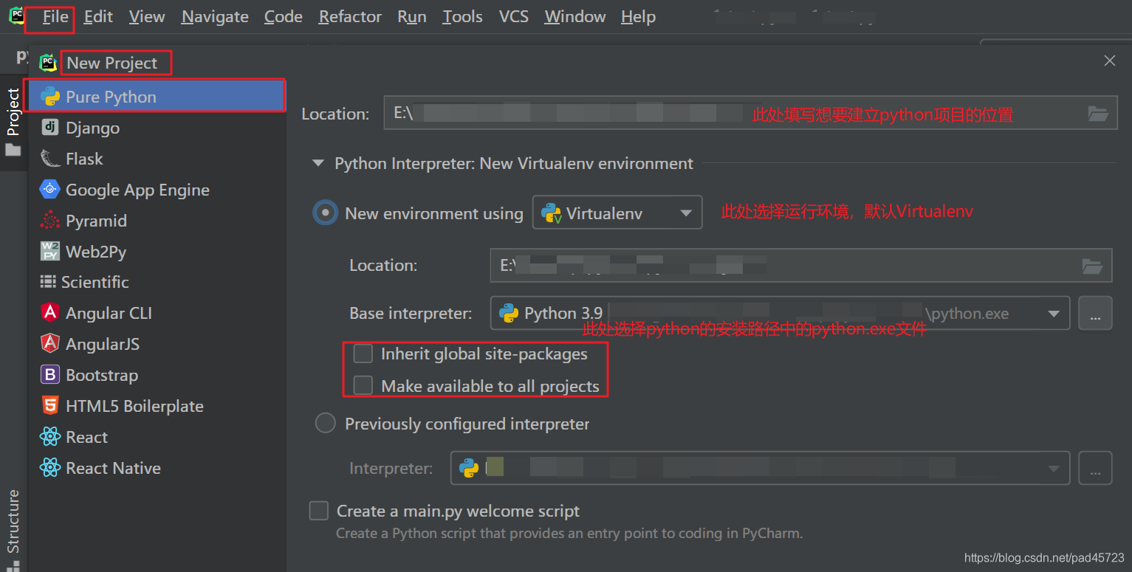
Task: Open the File menu
Action: (55, 16)
